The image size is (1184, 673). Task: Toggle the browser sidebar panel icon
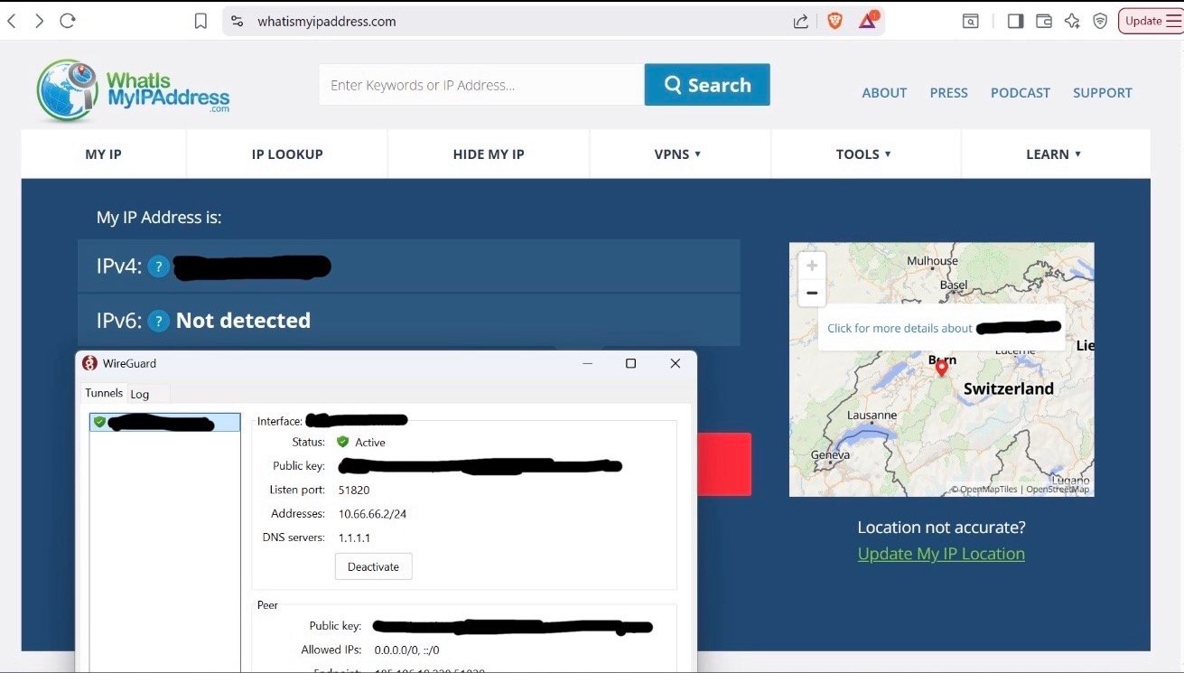click(x=1014, y=20)
